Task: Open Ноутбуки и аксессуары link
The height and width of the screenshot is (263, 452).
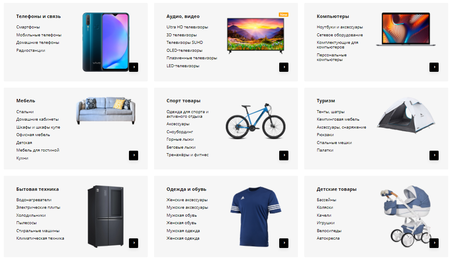Action: click(x=340, y=27)
